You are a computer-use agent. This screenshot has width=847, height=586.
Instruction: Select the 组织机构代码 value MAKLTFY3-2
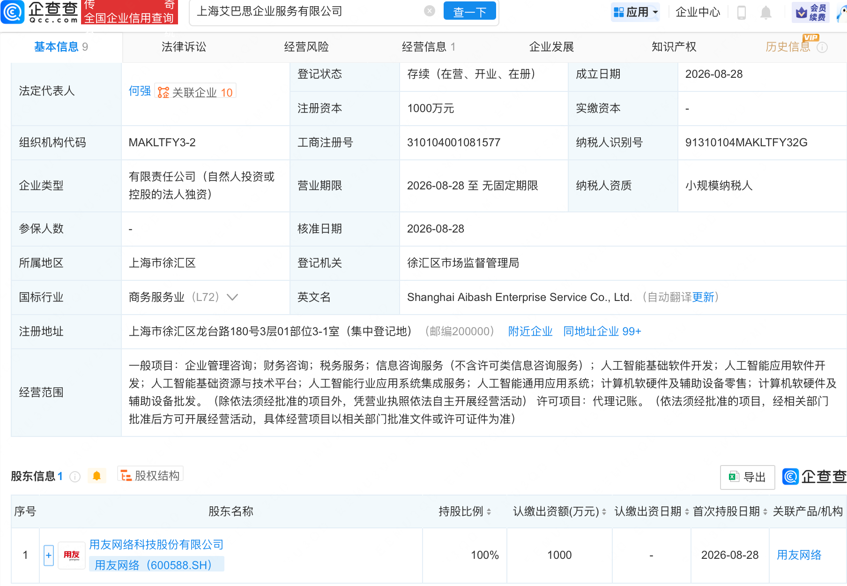click(x=162, y=143)
